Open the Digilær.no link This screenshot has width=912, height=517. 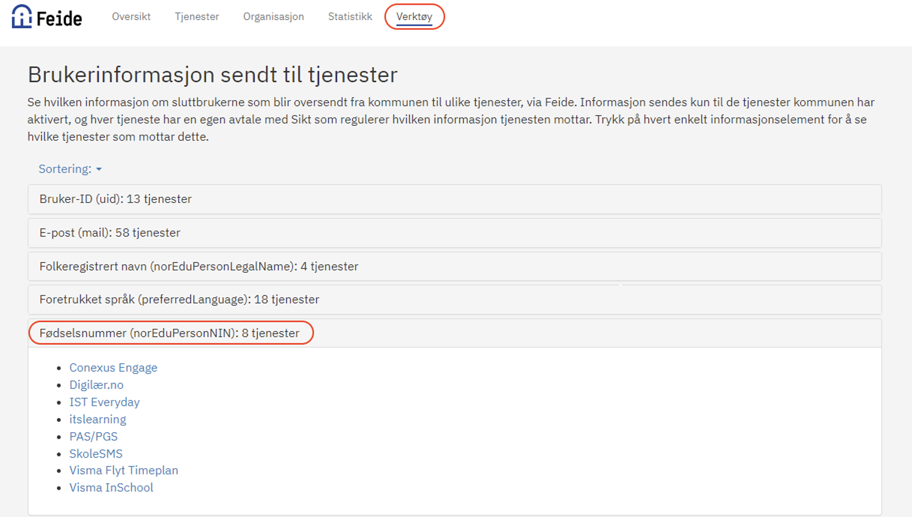click(x=96, y=385)
